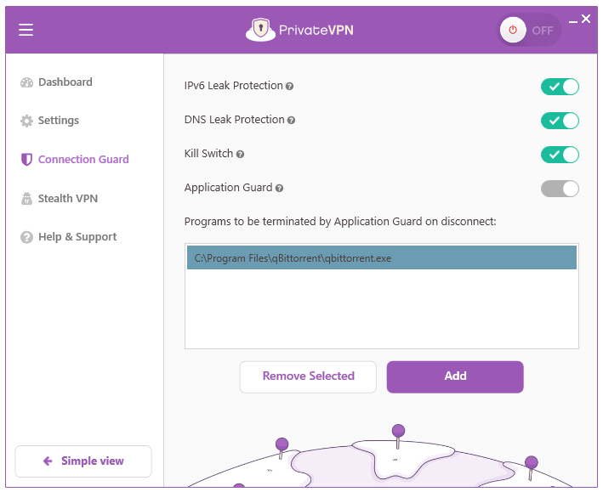
Task: Open the Stealth VPN section
Action: (x=68, y=199)
